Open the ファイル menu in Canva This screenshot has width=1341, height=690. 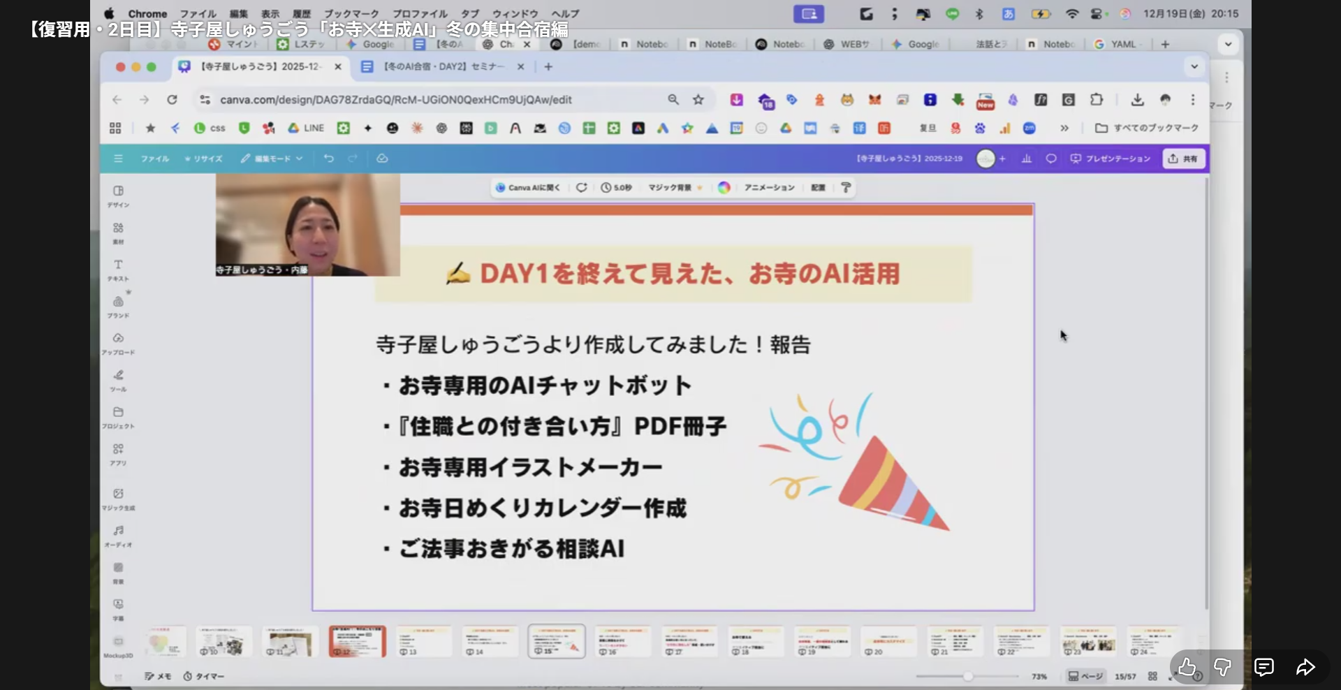(155, 159)
